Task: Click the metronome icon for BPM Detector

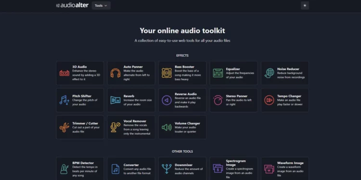Action: coord(64,169)
